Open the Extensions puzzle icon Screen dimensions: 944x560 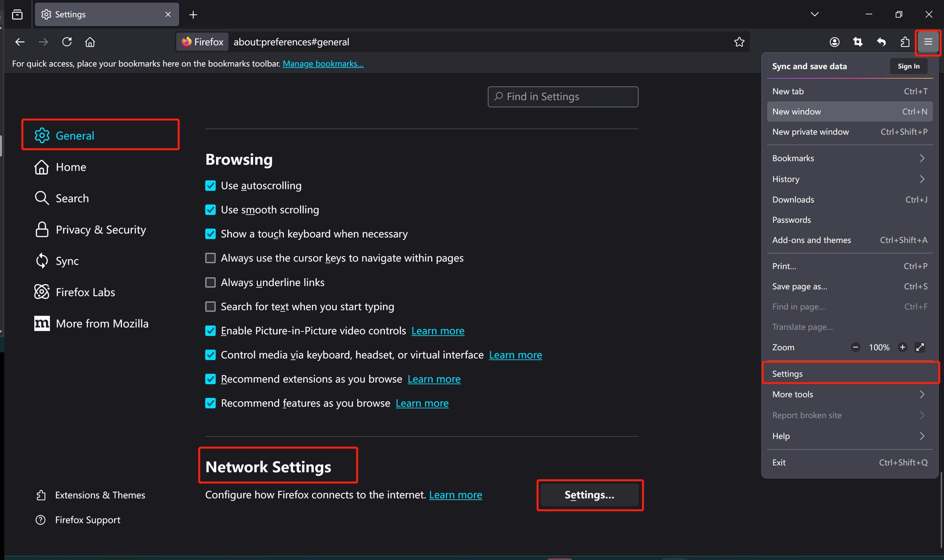pos(905,42)
